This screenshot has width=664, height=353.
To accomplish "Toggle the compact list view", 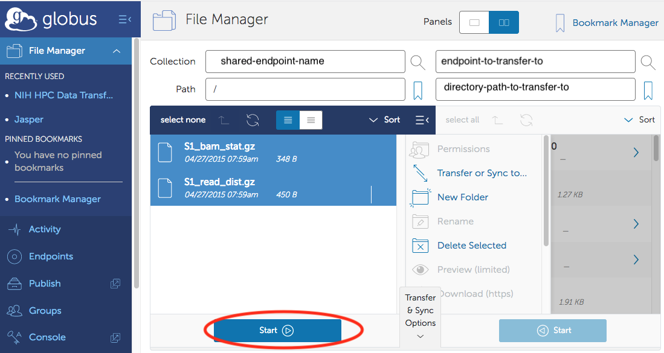I will coord(311,120).
